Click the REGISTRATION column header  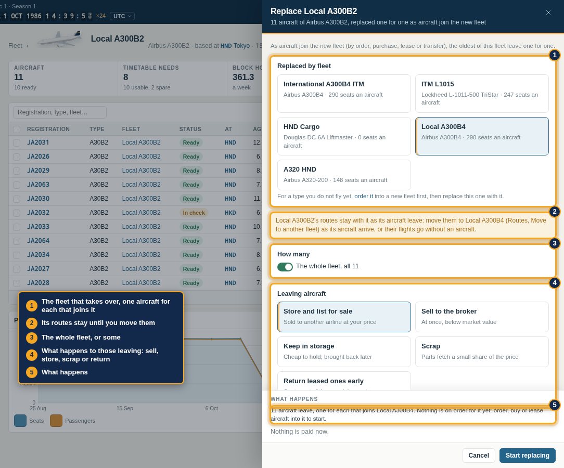click(x=48, y=129)
